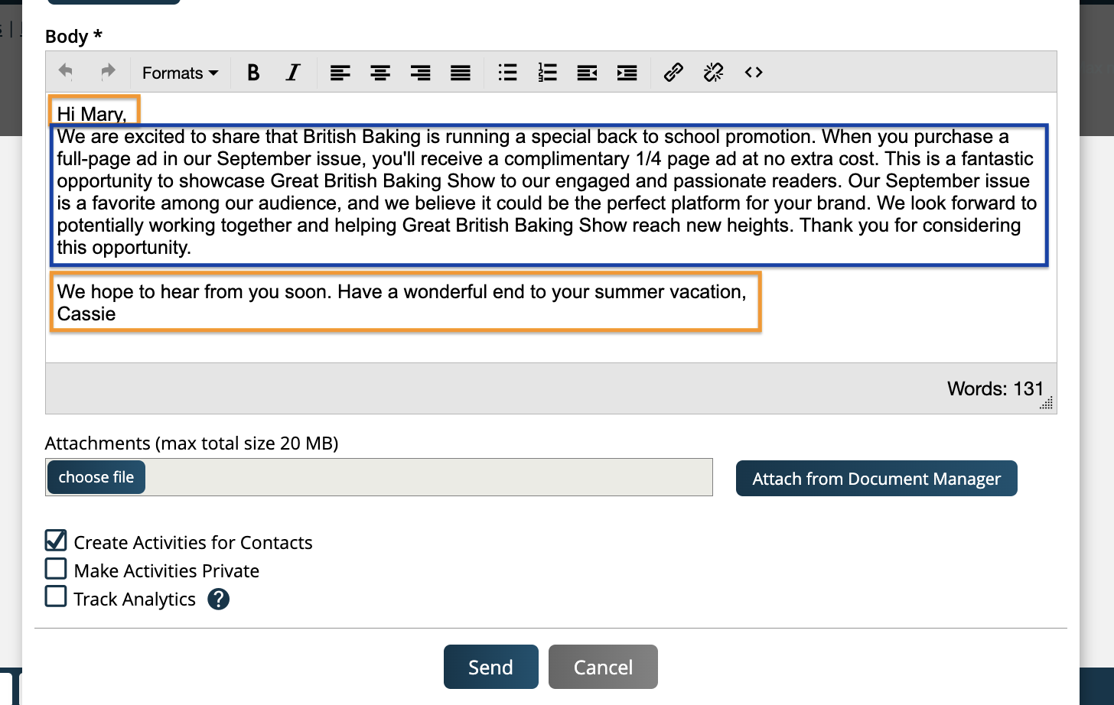The width and height of the screenshot is (1114, 705).
Task: Enable Track Analytics checkbox
Action: (x=56, y=596)
